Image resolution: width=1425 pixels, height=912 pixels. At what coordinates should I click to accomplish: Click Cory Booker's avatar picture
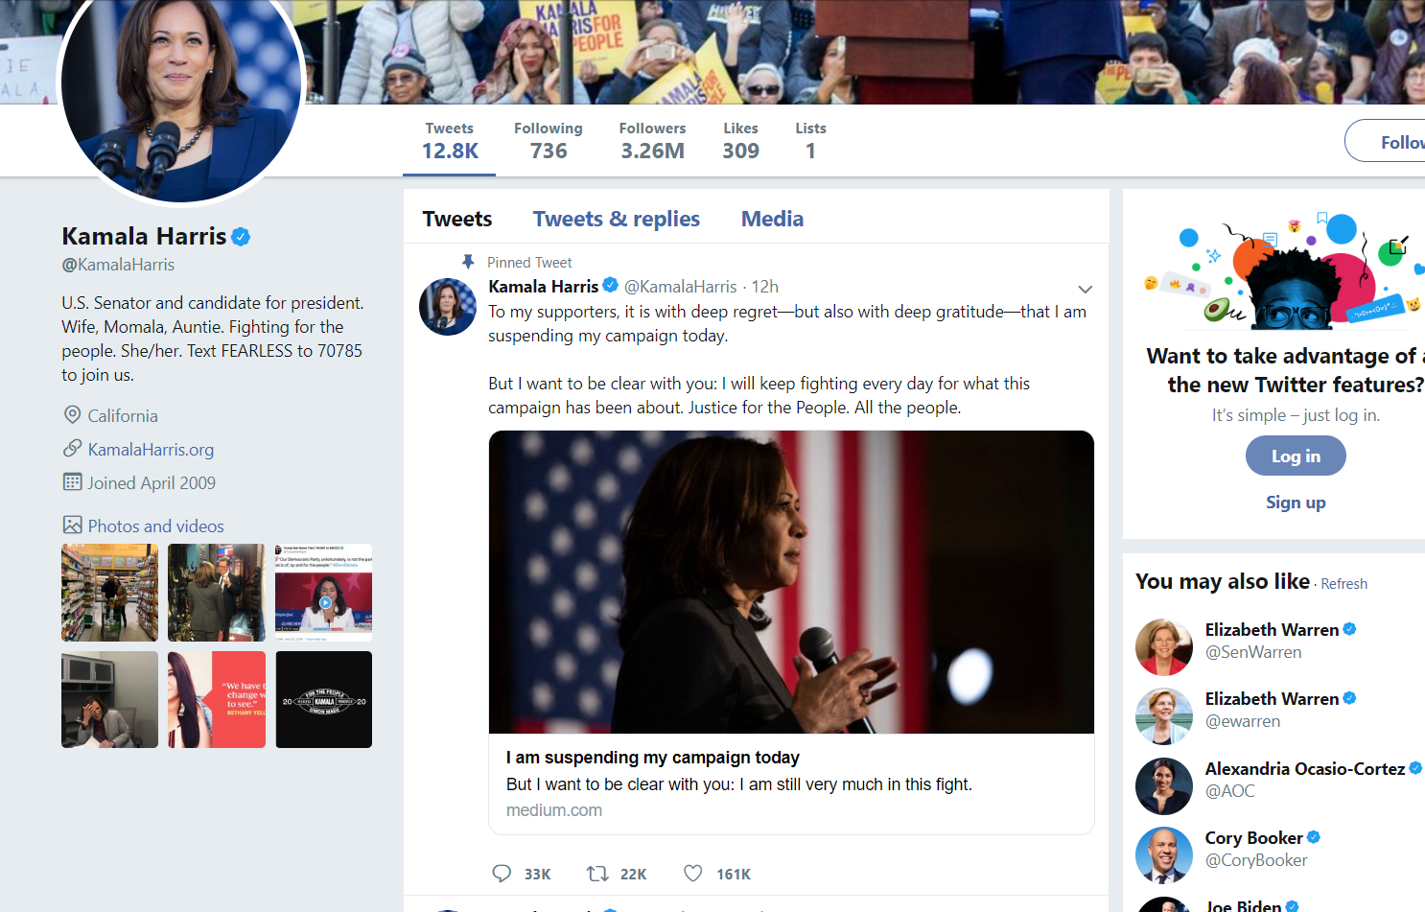click(1164, 854)
